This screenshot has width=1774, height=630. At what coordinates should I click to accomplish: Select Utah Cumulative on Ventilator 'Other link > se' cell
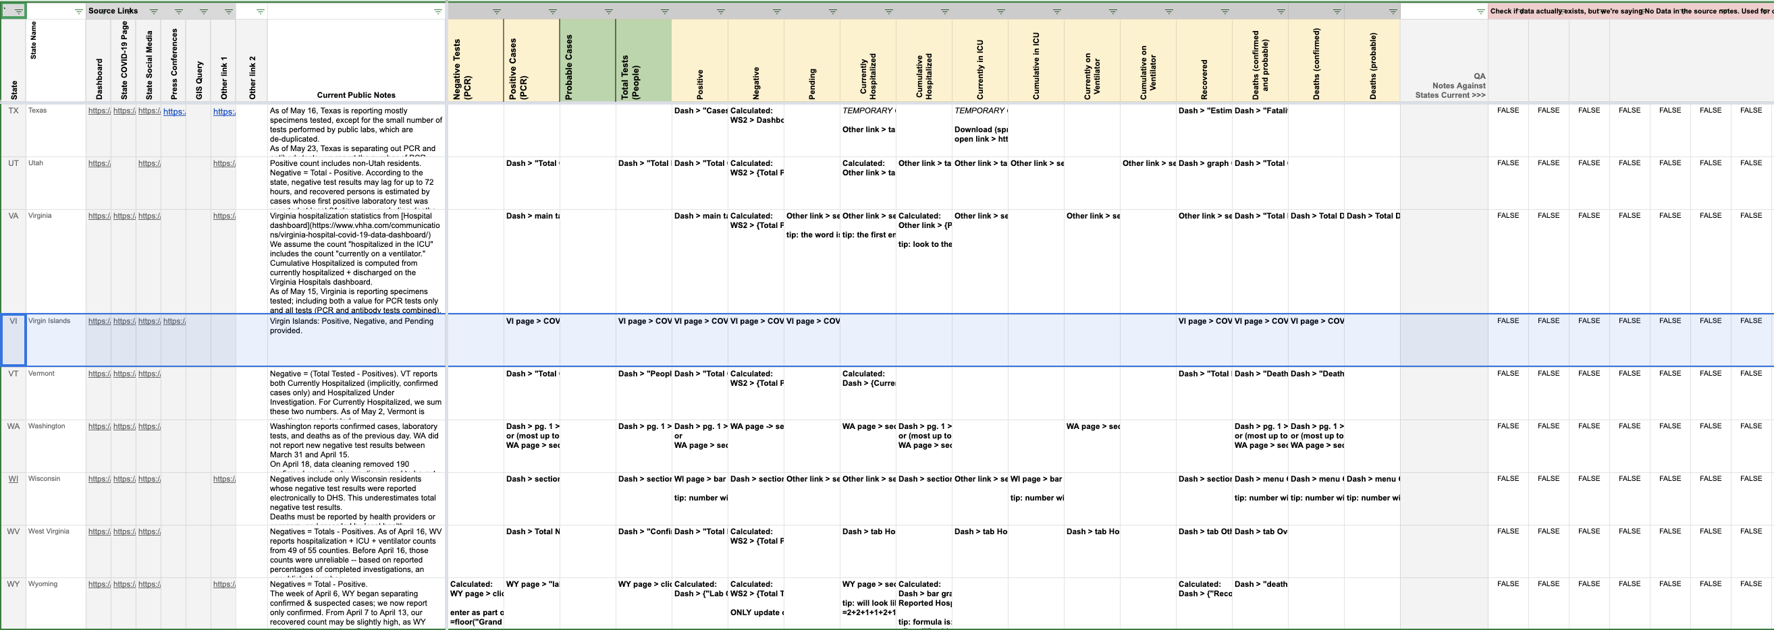1148,183
